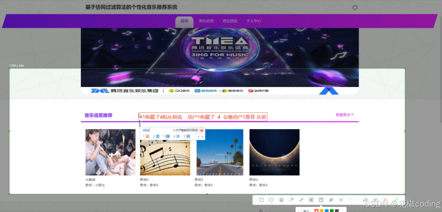Pick the dark gray annotation color
The width and height of the screenshot is (442, 212).
336,210
